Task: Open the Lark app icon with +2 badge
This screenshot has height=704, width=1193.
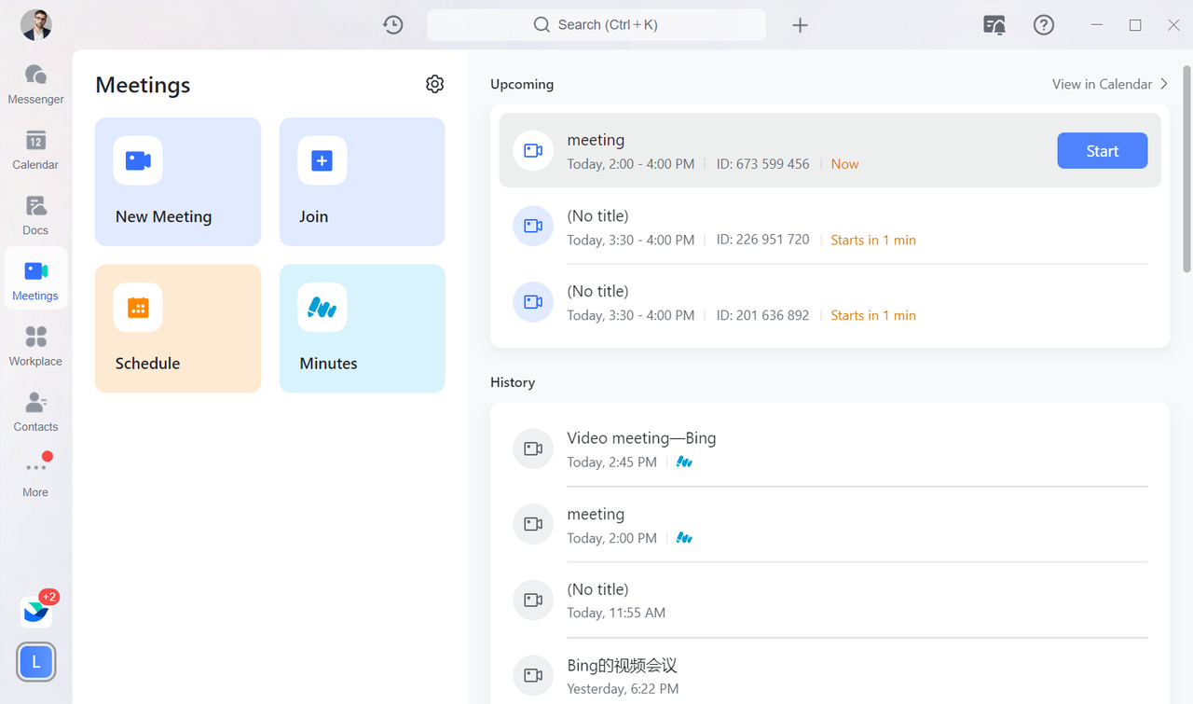Action: coord(36,611)
